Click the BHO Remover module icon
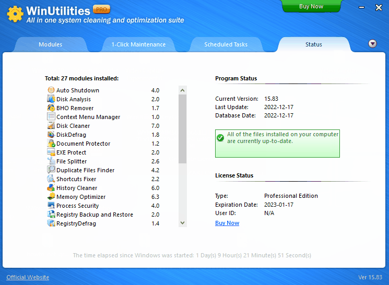 coord(51,108)
